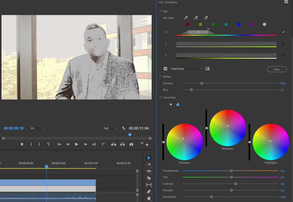293x202 pixels.
Task: Select the Razor tool in tools panel
Action: click(x=149, y=178)
